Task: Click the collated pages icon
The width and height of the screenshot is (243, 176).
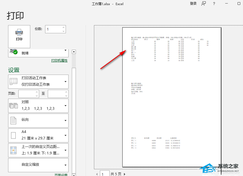Action: 13,106
